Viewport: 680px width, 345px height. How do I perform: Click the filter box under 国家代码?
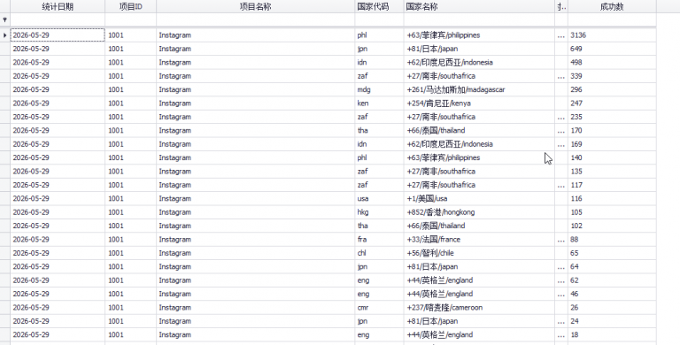coord(379,20)
